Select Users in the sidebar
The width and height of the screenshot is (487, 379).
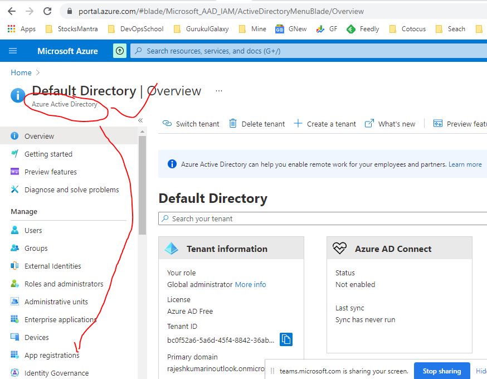coord(33,230)
